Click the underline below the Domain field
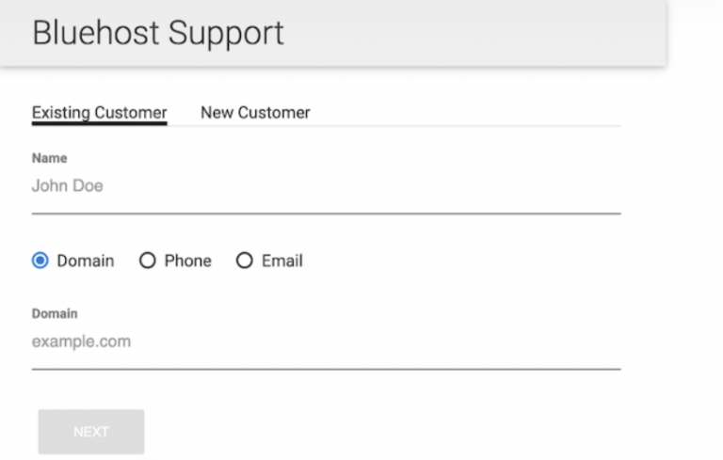 pos(326,369)
